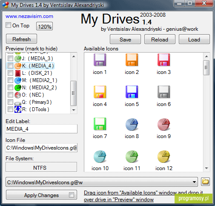This screenshot has width=215, height=206.
Task: Click the K: MEDIA_4 orange drive icon
Action: click(18, 66)
